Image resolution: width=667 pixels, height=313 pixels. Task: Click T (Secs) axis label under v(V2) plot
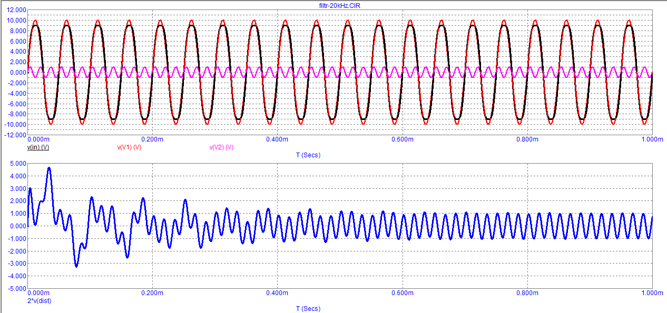click(x=308, y=155)
